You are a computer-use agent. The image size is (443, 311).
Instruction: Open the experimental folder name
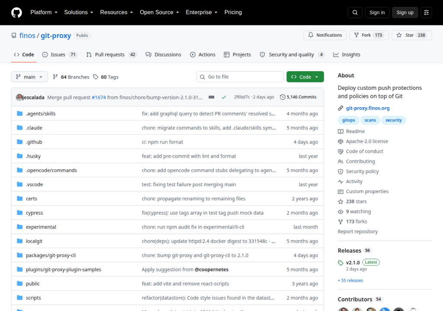[41, 227]
